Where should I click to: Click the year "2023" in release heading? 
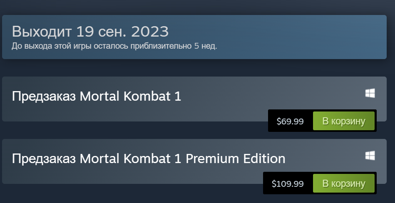point(151,31)
